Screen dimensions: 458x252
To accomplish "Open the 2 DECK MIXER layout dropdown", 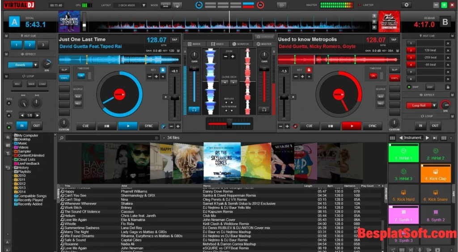I will point(144,5).
